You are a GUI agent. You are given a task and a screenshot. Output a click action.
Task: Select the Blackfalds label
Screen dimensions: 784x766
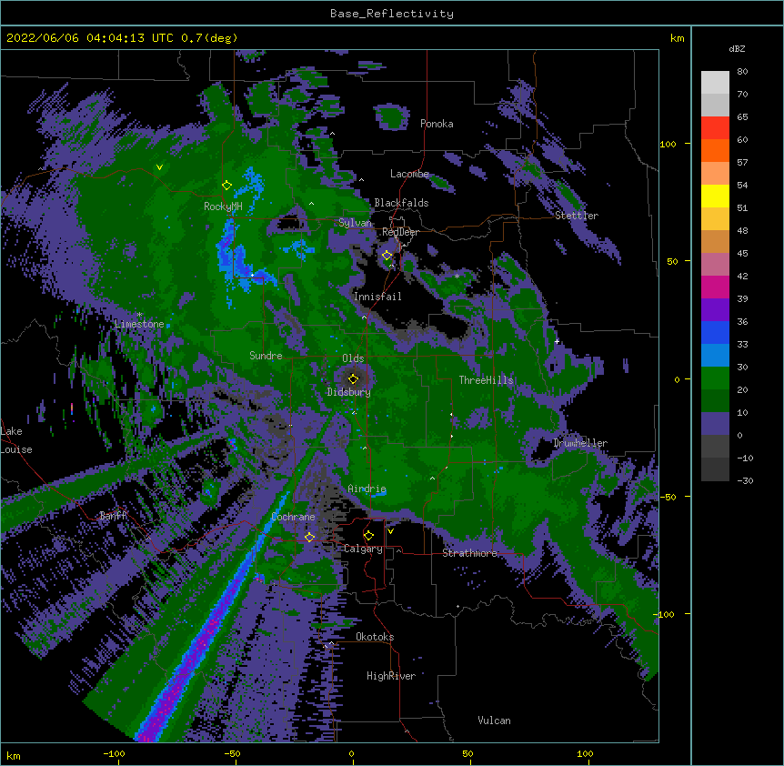click(x=401, y=203)
